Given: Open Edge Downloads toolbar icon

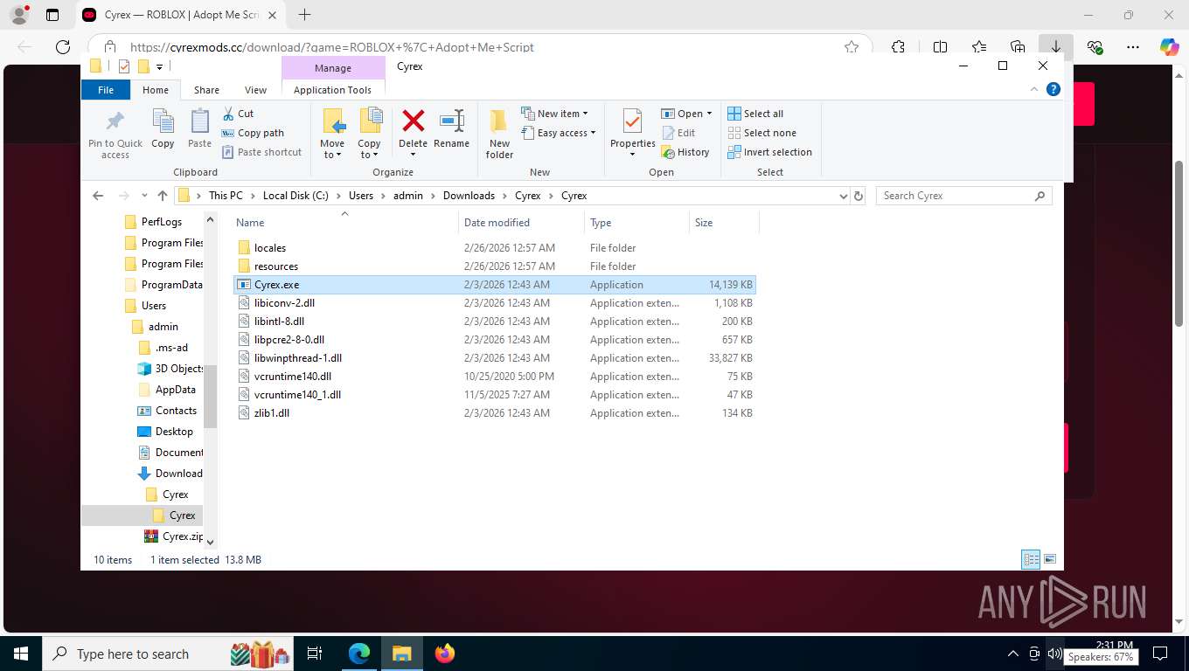Looking at the screenshot, I should coord(1056,47).
